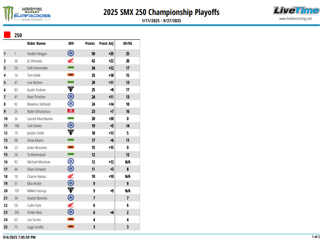This screenshot has height=242, width=328.
Task: Click the "1 of 2" page indicator
Action: pyautogui.click(x=316, y=237)
